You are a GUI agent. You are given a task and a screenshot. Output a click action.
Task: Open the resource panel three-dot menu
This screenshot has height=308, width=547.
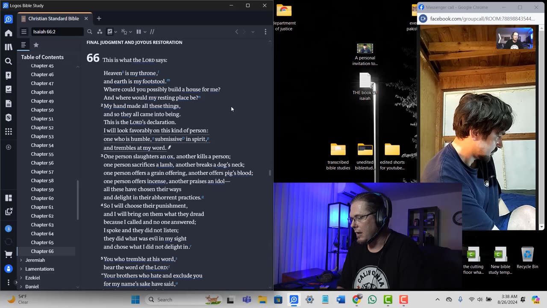265,32
